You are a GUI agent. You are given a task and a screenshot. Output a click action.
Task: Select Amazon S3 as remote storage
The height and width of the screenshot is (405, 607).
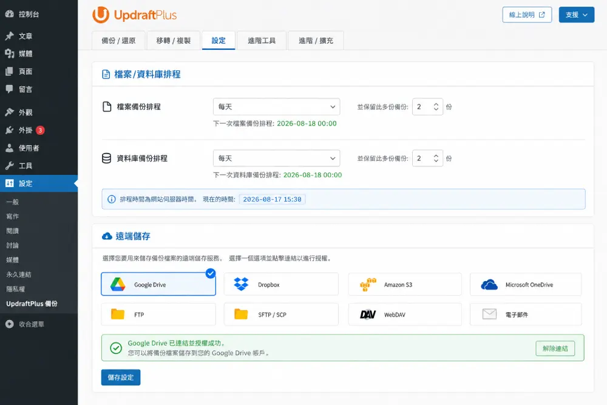[x=405, y=284]
